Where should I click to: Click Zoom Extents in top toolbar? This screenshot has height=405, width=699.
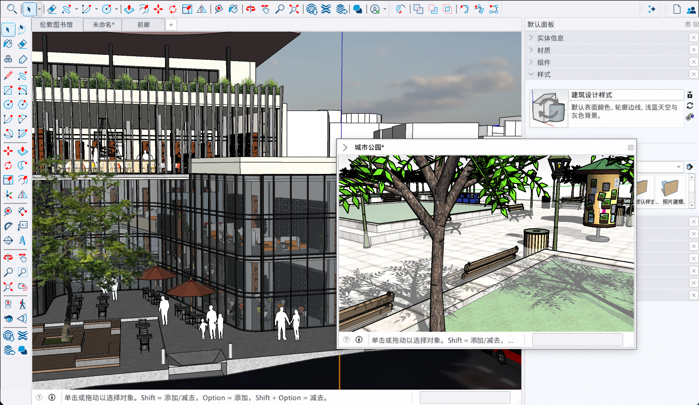pos(294,9)
